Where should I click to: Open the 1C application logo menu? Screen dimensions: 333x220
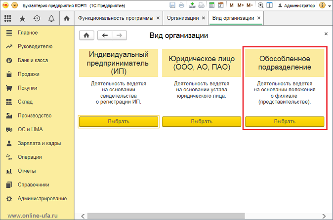pos(5,5)
